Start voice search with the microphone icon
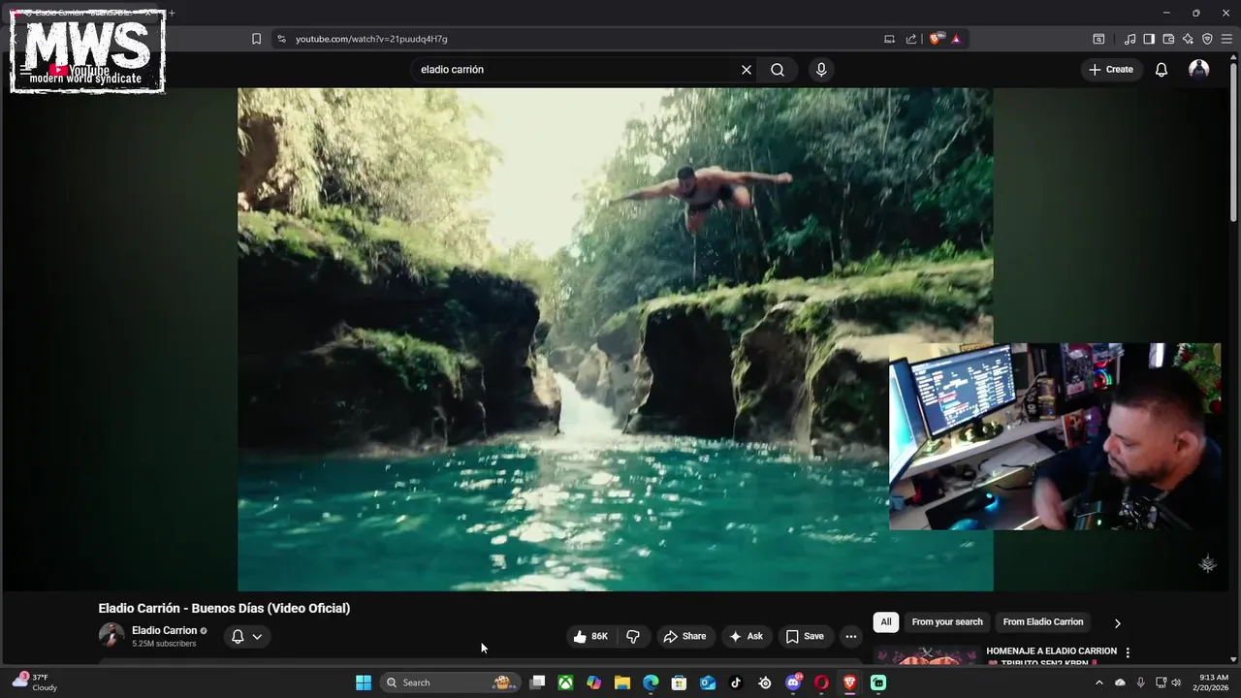The width and height of the screenshot is (1241, 698). pos(821,70)
